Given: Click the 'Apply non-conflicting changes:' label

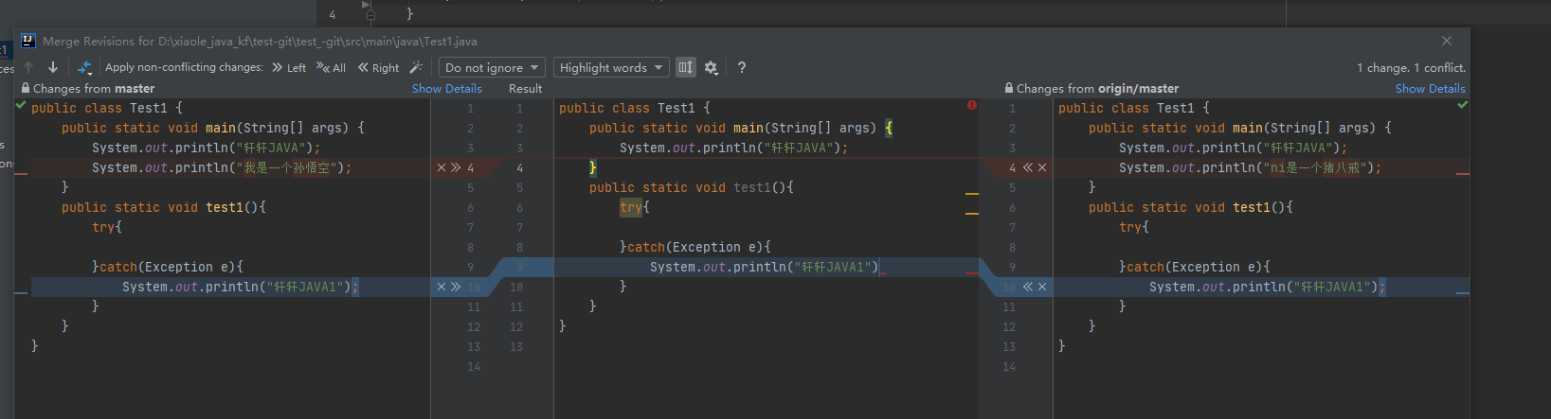Looking at the screenshot, I should tap(184, 67).
